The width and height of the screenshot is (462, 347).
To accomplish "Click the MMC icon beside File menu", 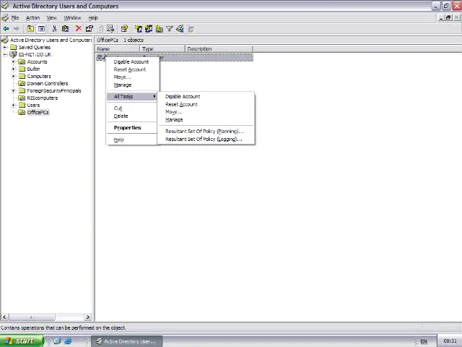I will click(x=5, y=17).
